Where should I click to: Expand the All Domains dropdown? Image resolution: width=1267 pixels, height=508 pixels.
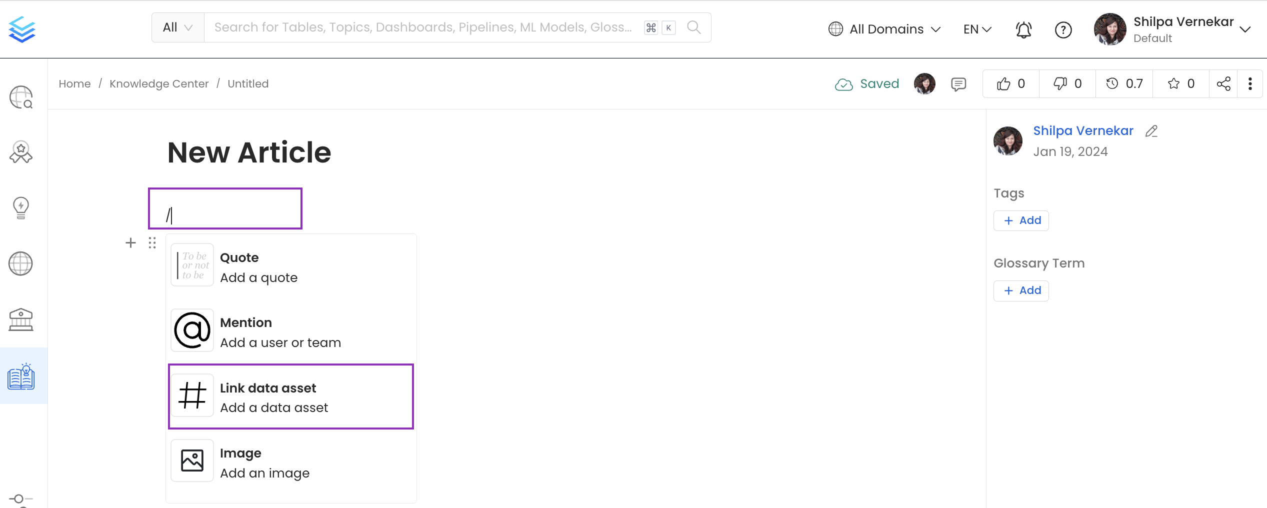884,29
